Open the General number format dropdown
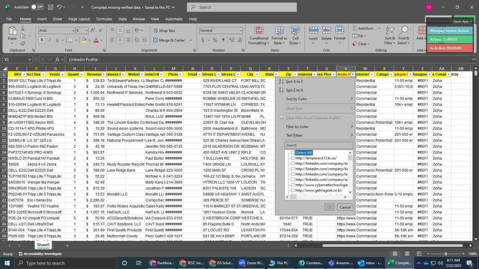Screen dimensions: 479x269 pos(241,30)
